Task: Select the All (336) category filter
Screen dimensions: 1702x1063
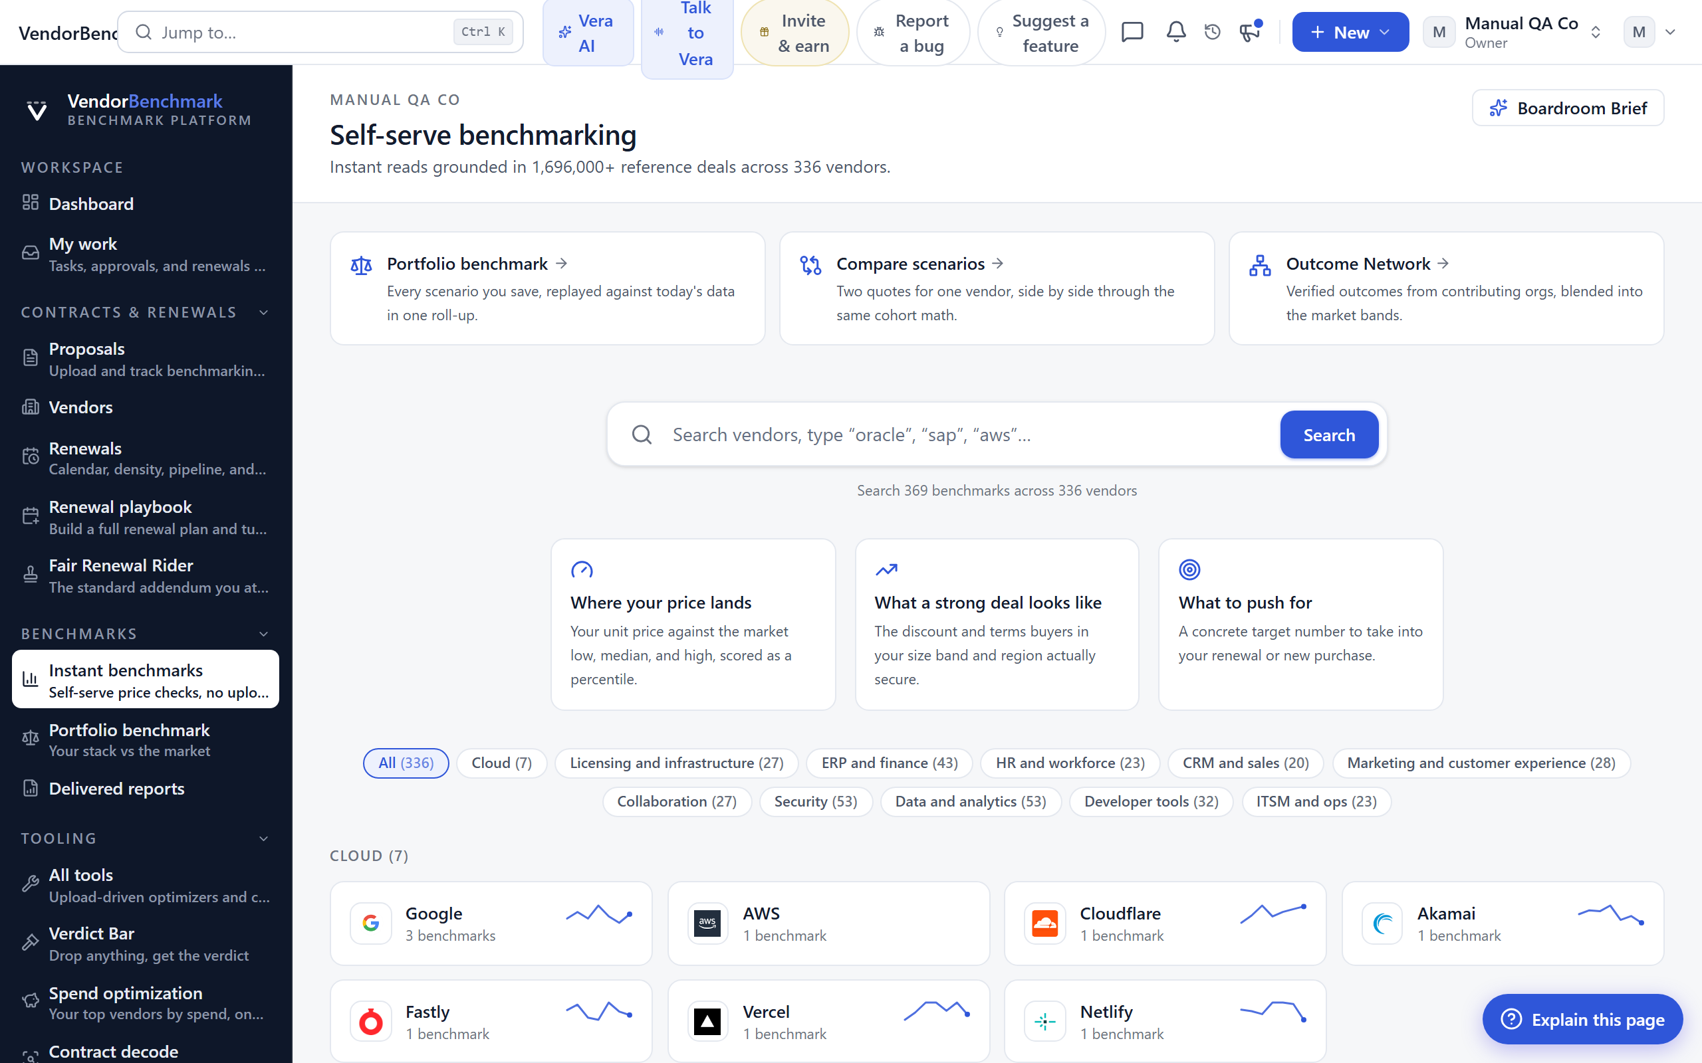Action: (x=406, y=763)
